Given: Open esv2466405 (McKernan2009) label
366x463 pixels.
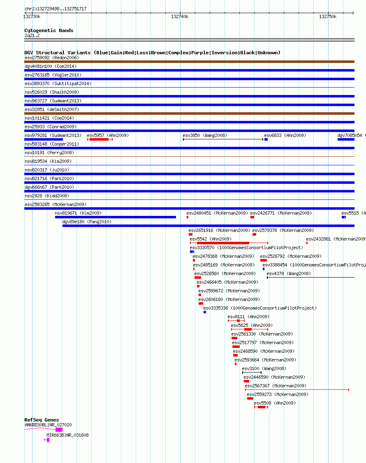Looking at the screenshot, I should pyautogui.click(x=227, y=282).
